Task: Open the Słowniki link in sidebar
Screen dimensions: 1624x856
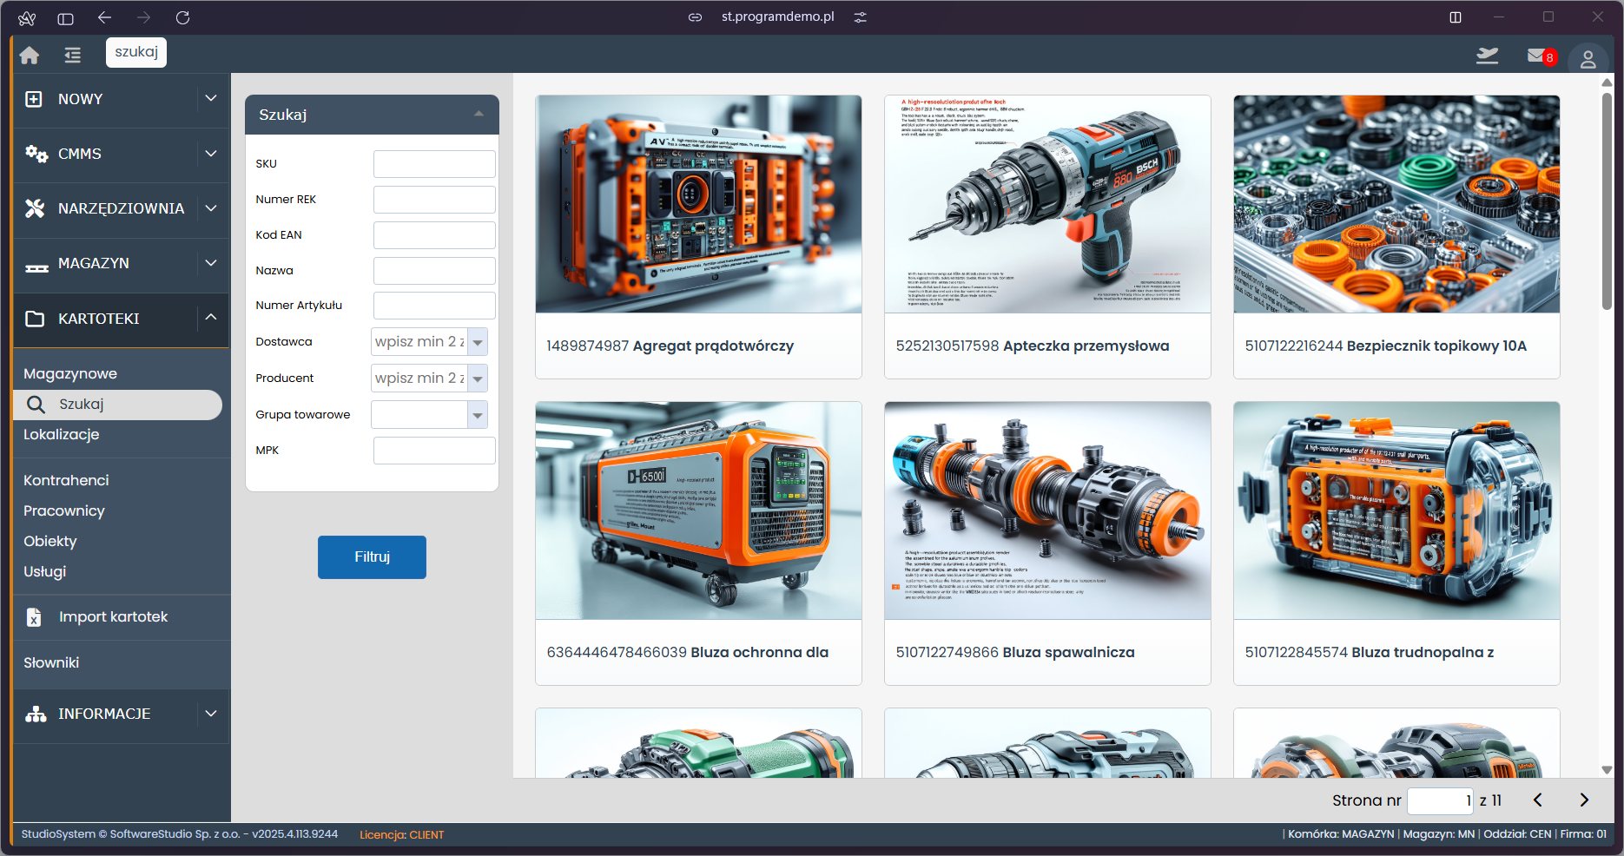Action: coord(51,662)
